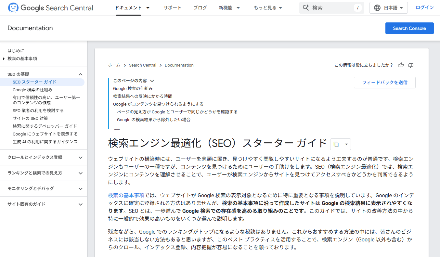Screen dimensions: 440x257
Task: Open はじめに in sidebar
Action: coord(16,51)
